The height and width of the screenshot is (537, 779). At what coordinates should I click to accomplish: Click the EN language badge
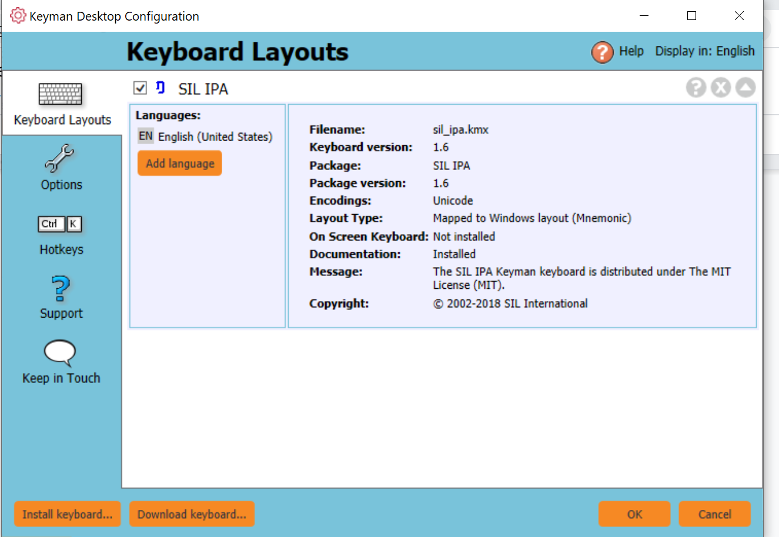pyautogui.click(x=146, y=136)
